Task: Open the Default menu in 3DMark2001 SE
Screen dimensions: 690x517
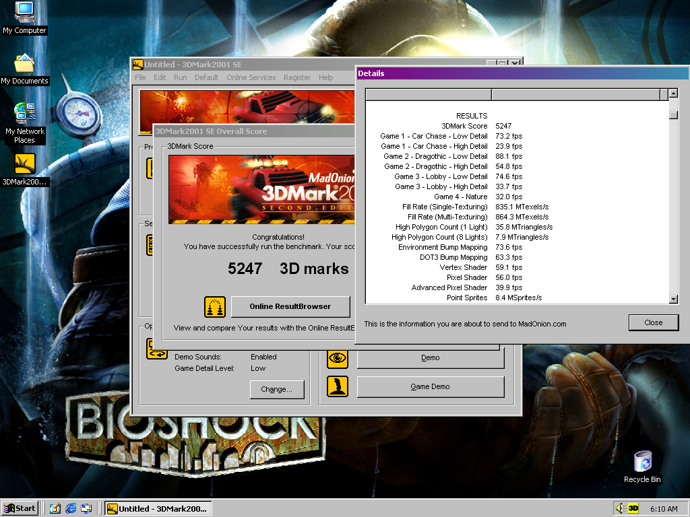Action: (206, 77)
